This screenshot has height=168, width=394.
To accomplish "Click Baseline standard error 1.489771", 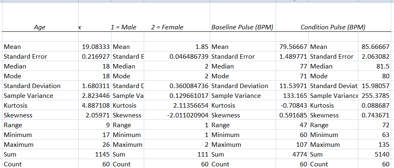I will click(293, 57).
